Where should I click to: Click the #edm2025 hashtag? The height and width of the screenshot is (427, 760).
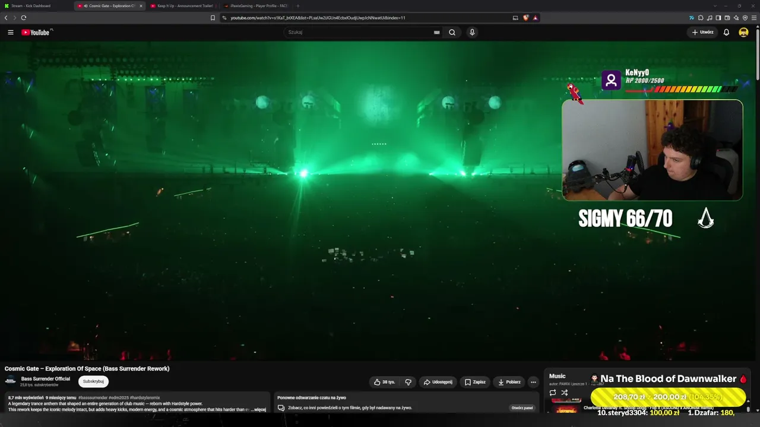(x=119, y=397)
